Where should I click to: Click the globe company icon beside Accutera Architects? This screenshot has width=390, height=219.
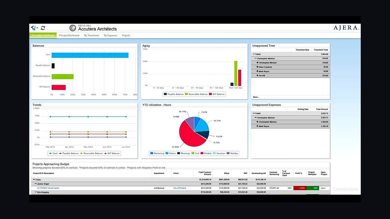(73, 28)
